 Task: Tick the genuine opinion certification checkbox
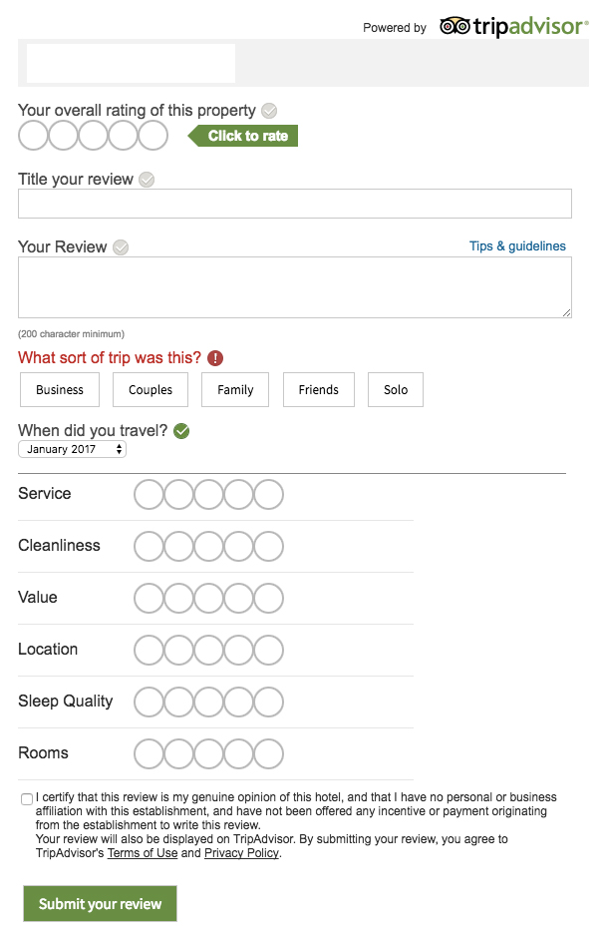point(26,799)
